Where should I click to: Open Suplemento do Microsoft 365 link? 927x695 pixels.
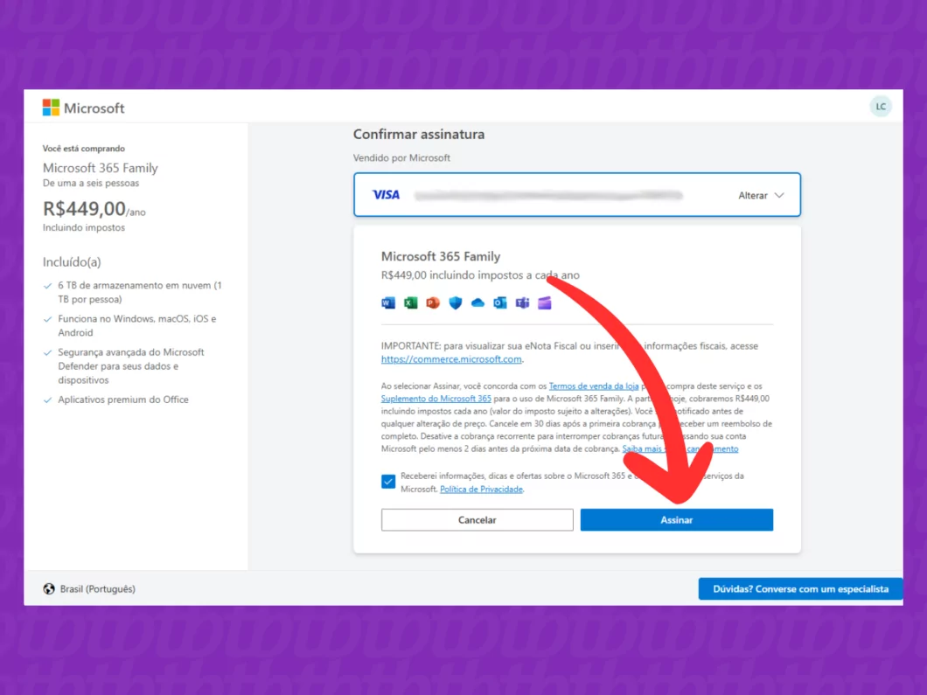pos(436,399)
